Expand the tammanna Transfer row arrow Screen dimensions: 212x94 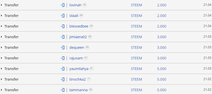pos(2,90)
